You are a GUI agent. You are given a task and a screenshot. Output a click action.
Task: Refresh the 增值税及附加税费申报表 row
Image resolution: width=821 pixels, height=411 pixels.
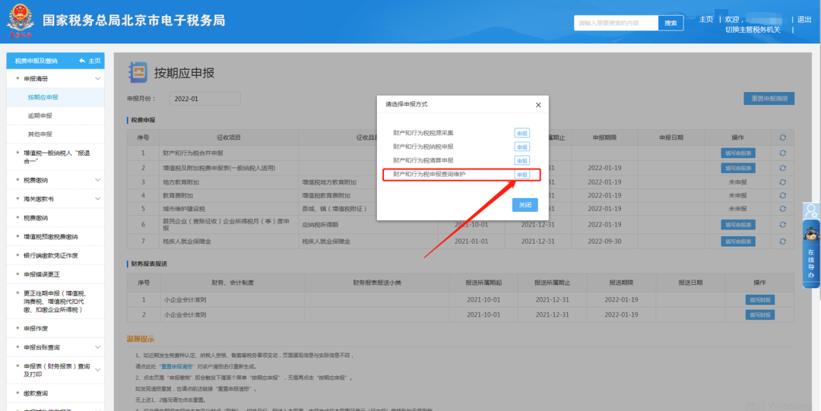pyautogui.click(x=783, y=168)
